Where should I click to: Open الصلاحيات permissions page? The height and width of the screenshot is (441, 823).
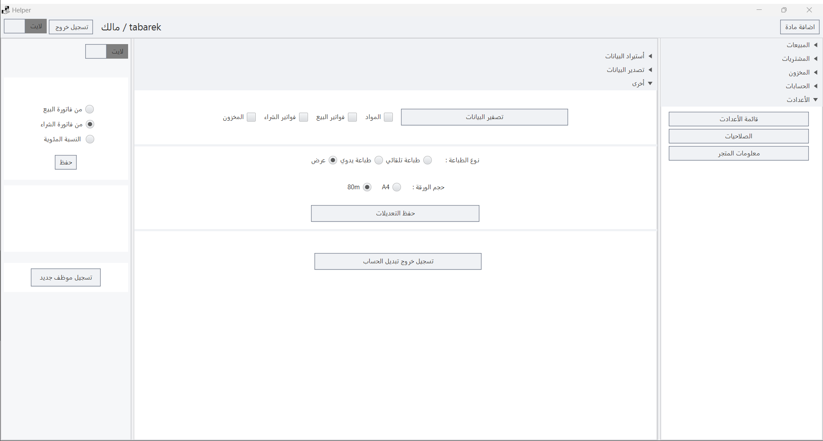coord(738,136)
